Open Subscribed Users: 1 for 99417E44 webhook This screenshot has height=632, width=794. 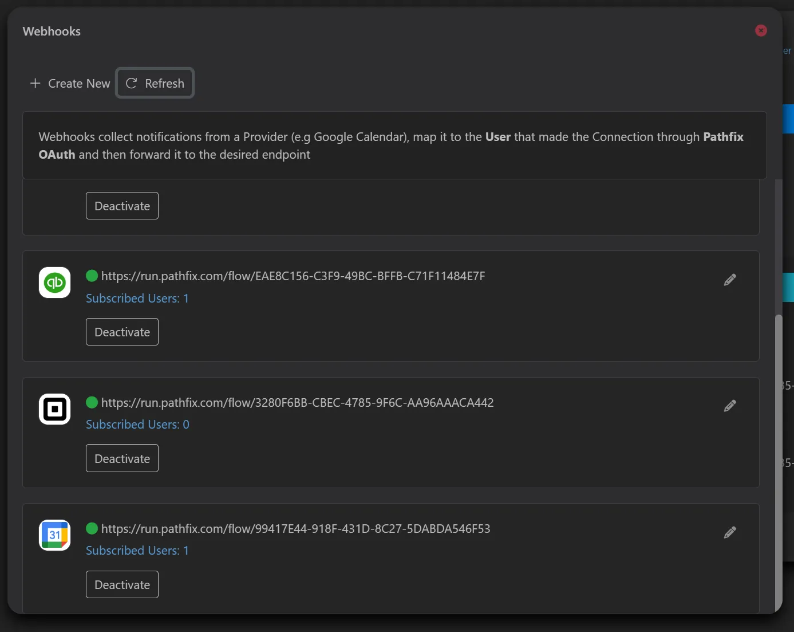click(x=137, y=551)
